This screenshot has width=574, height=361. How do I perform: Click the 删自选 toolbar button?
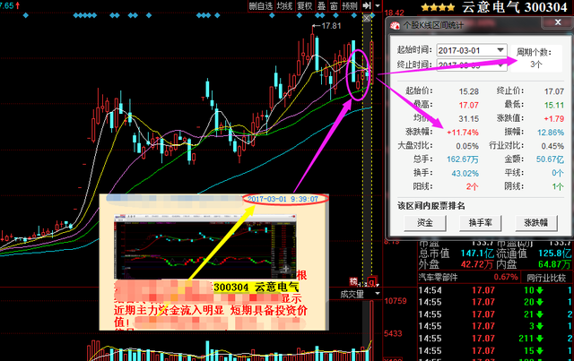pyautogui.click(x=261, y=6)
